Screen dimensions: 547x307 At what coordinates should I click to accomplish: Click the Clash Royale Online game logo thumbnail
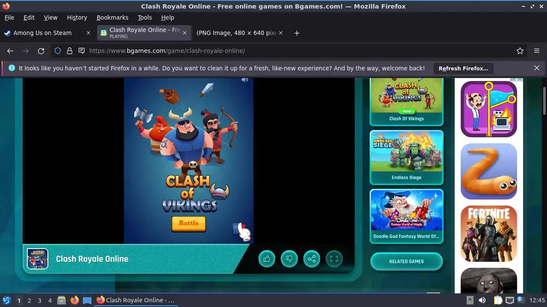pos(38,259)
